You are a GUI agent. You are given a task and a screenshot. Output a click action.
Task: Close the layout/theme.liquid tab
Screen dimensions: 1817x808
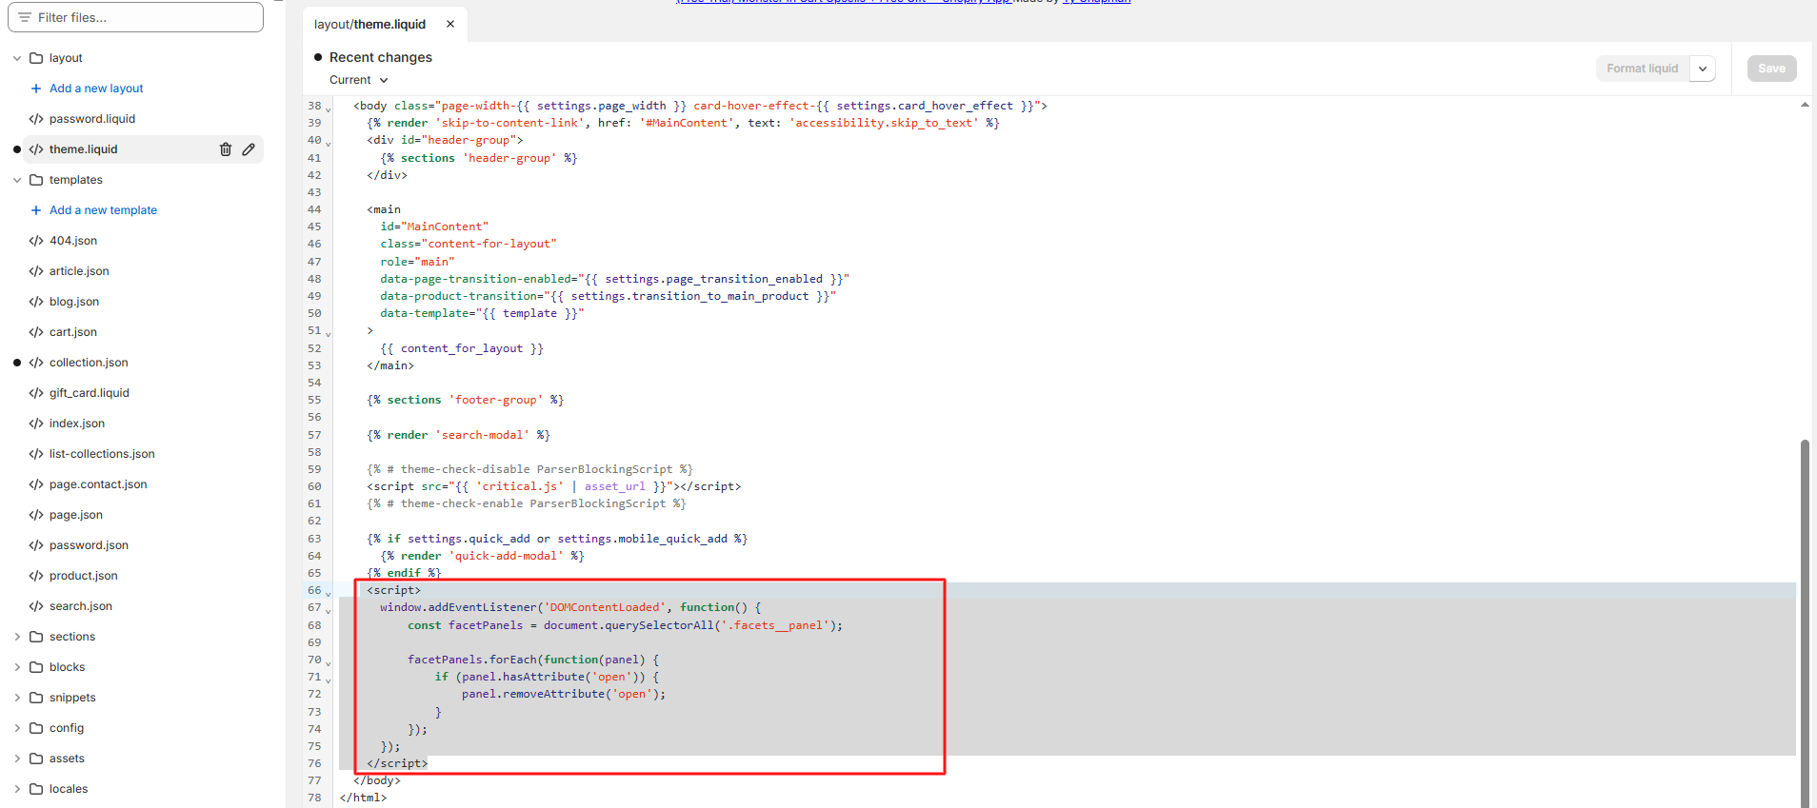450,24
